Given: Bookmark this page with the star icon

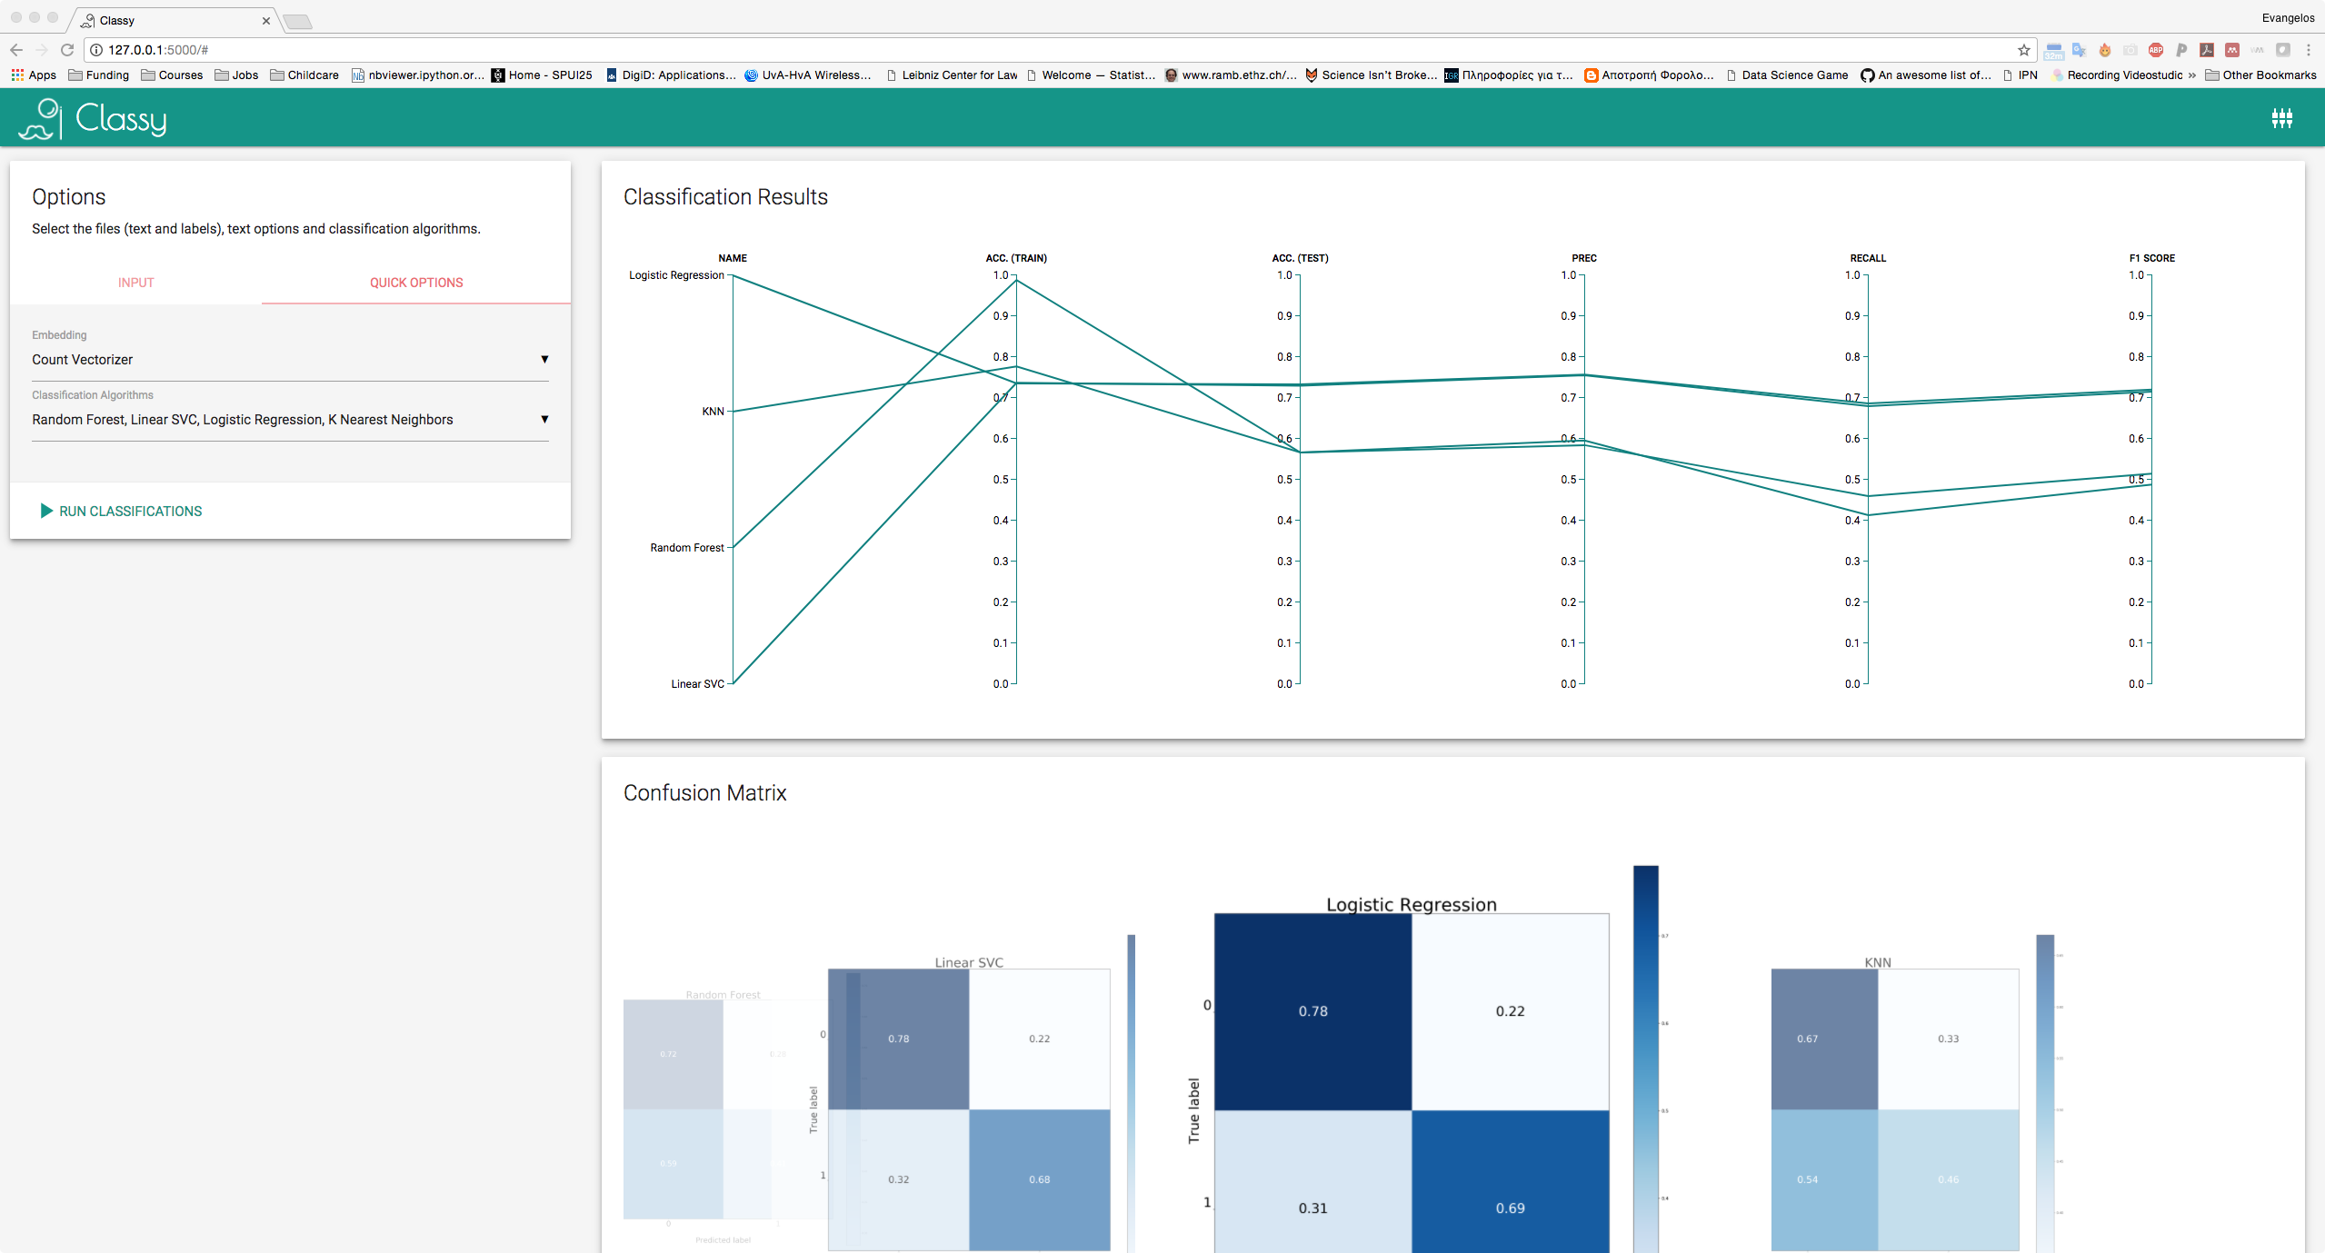Looking at the screenshot, I should [x=2023, y=50].
